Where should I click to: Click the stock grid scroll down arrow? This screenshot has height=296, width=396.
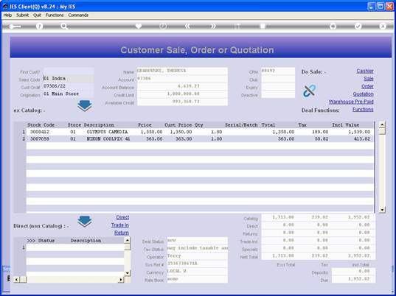(382, 210)
